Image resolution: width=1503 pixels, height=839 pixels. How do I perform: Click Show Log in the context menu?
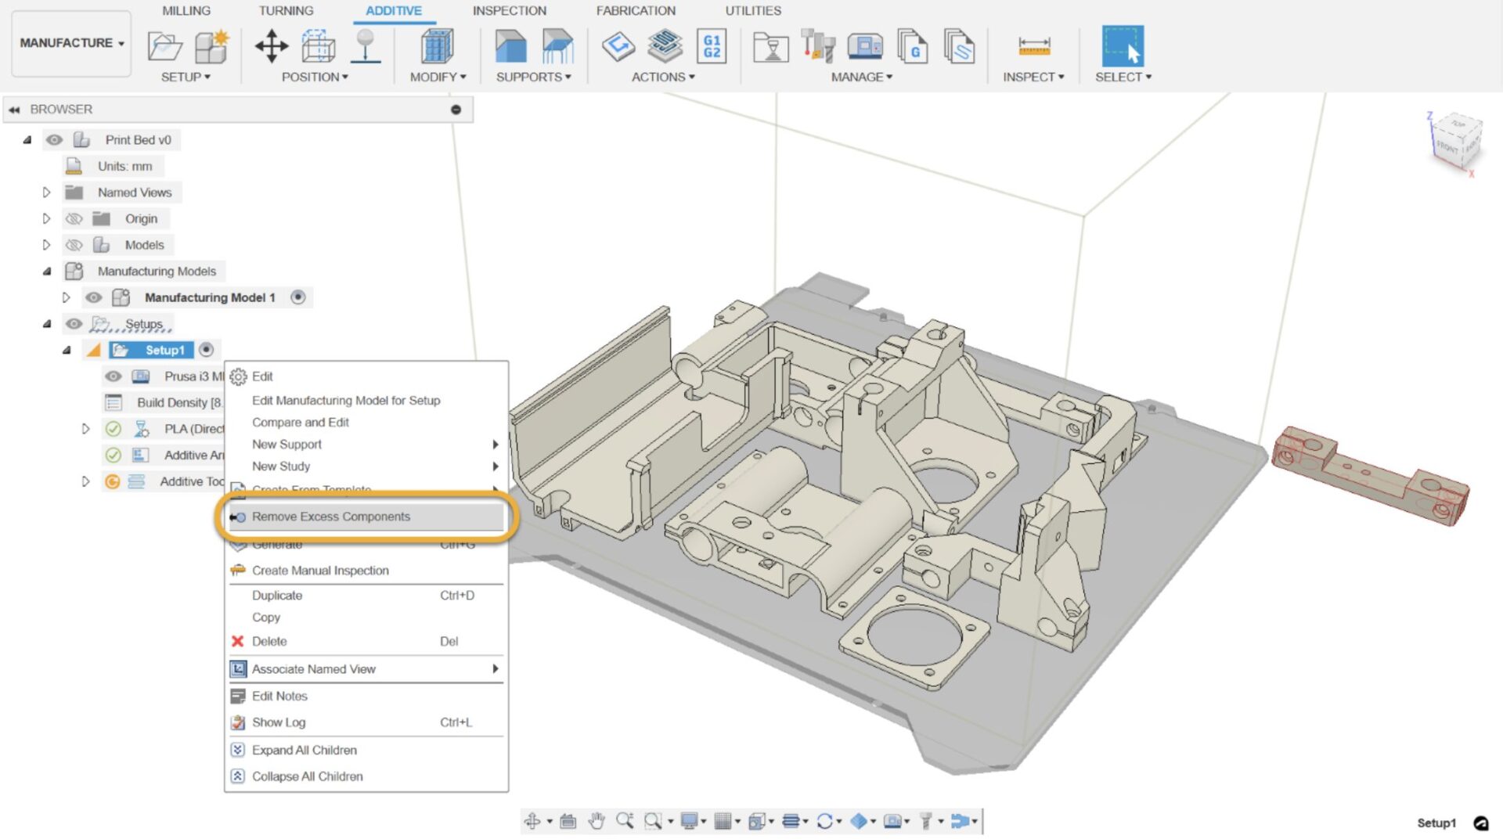[x=278, y=722]
